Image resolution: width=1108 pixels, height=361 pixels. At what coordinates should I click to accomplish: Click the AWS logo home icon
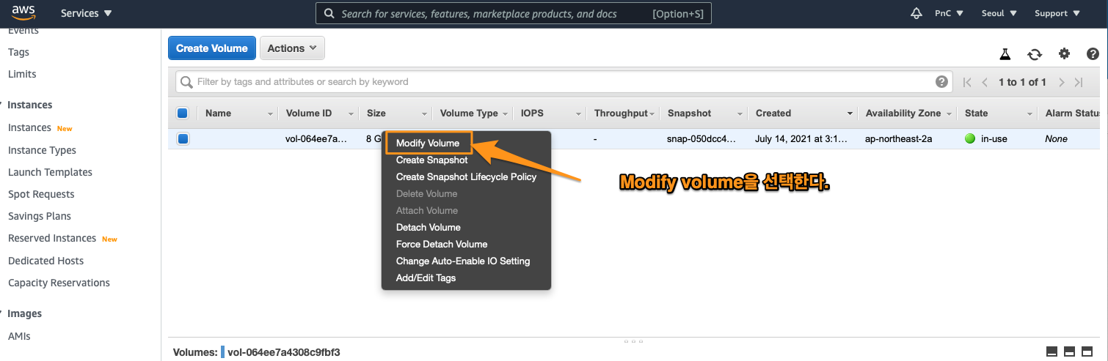click(23, 13)
